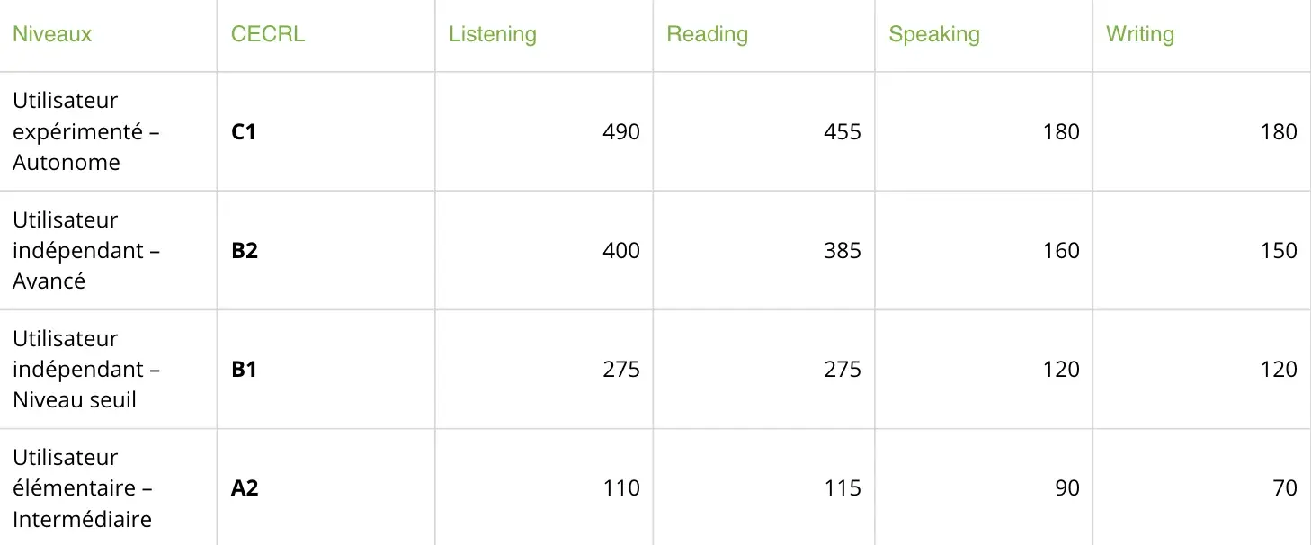This screenshot has height=545, width=1311.
Task: Select the Reading column header
Action: click(x=708, y=34)
